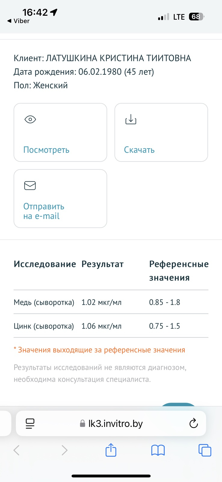The height and width of the screenshot is (482, 222).
Task: Tap Safari forward arrow
Action: click(64, 450)
